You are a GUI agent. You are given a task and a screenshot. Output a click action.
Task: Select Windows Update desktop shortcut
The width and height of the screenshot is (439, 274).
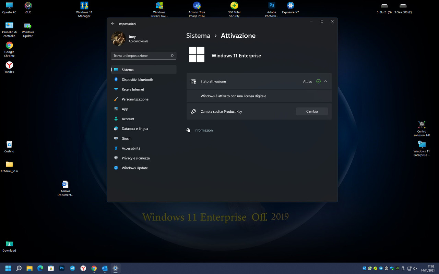coord(28,29)
